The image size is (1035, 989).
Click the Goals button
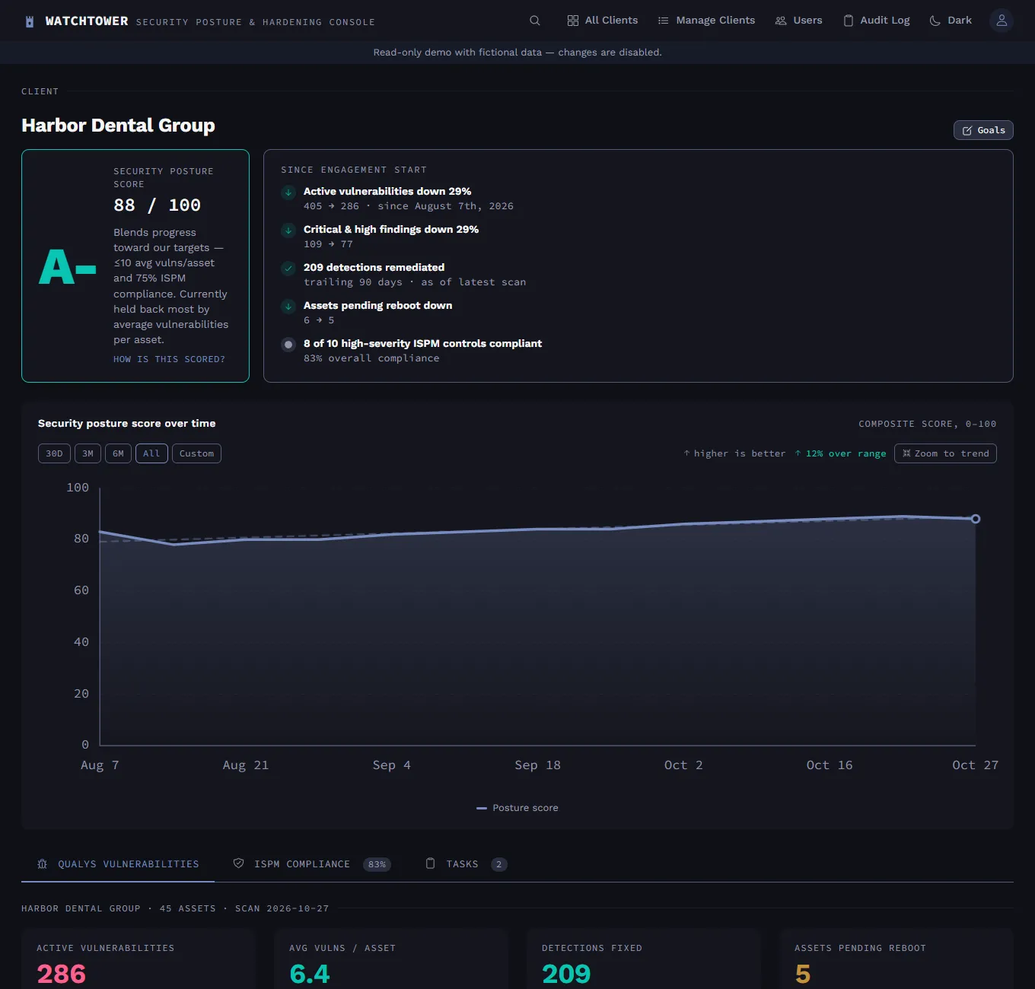(983, 130)
